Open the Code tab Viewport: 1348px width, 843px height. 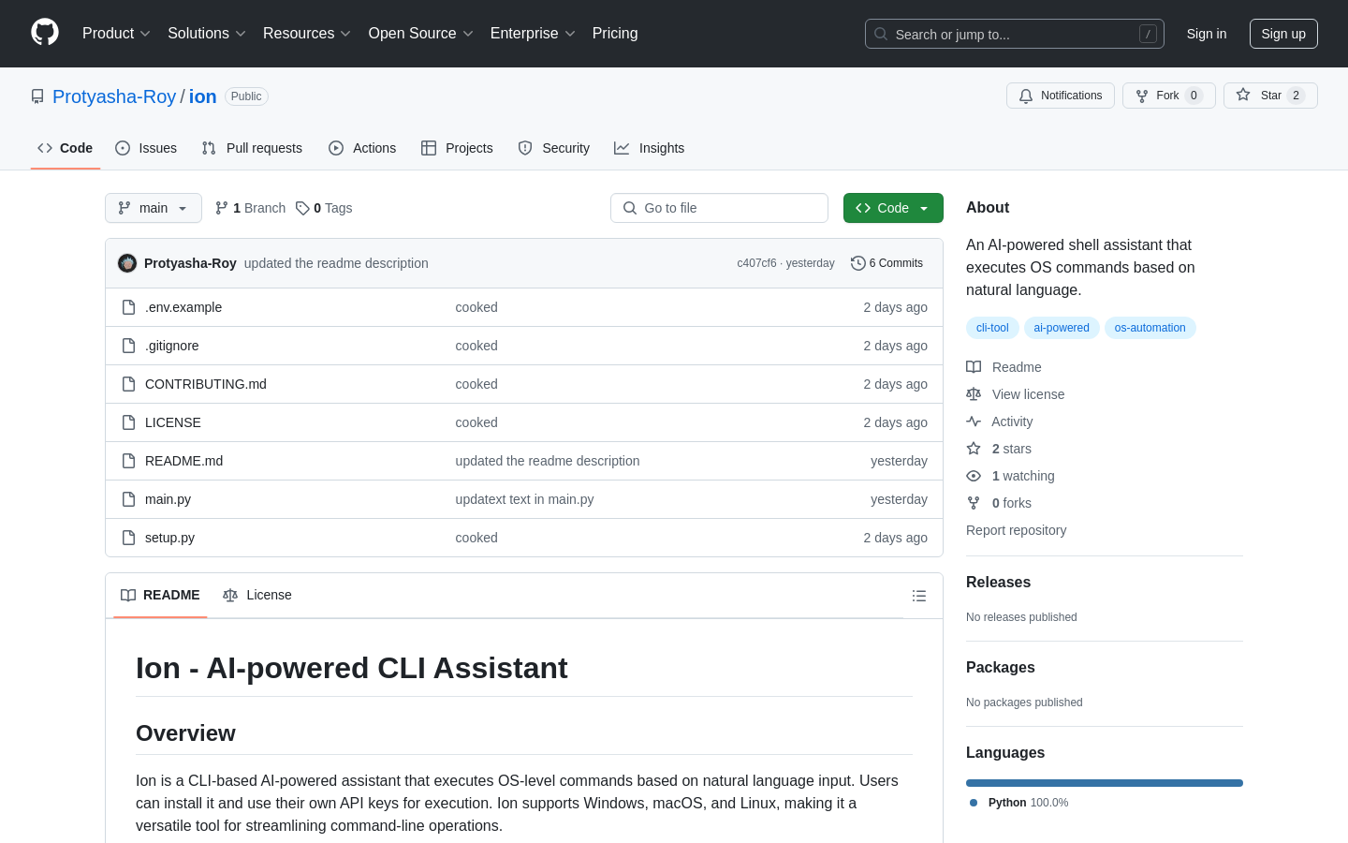click(66, 148)
